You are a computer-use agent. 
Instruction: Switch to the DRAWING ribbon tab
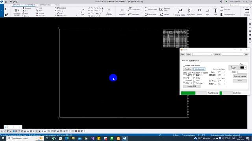pyautogui.click(x=17, y=5)
